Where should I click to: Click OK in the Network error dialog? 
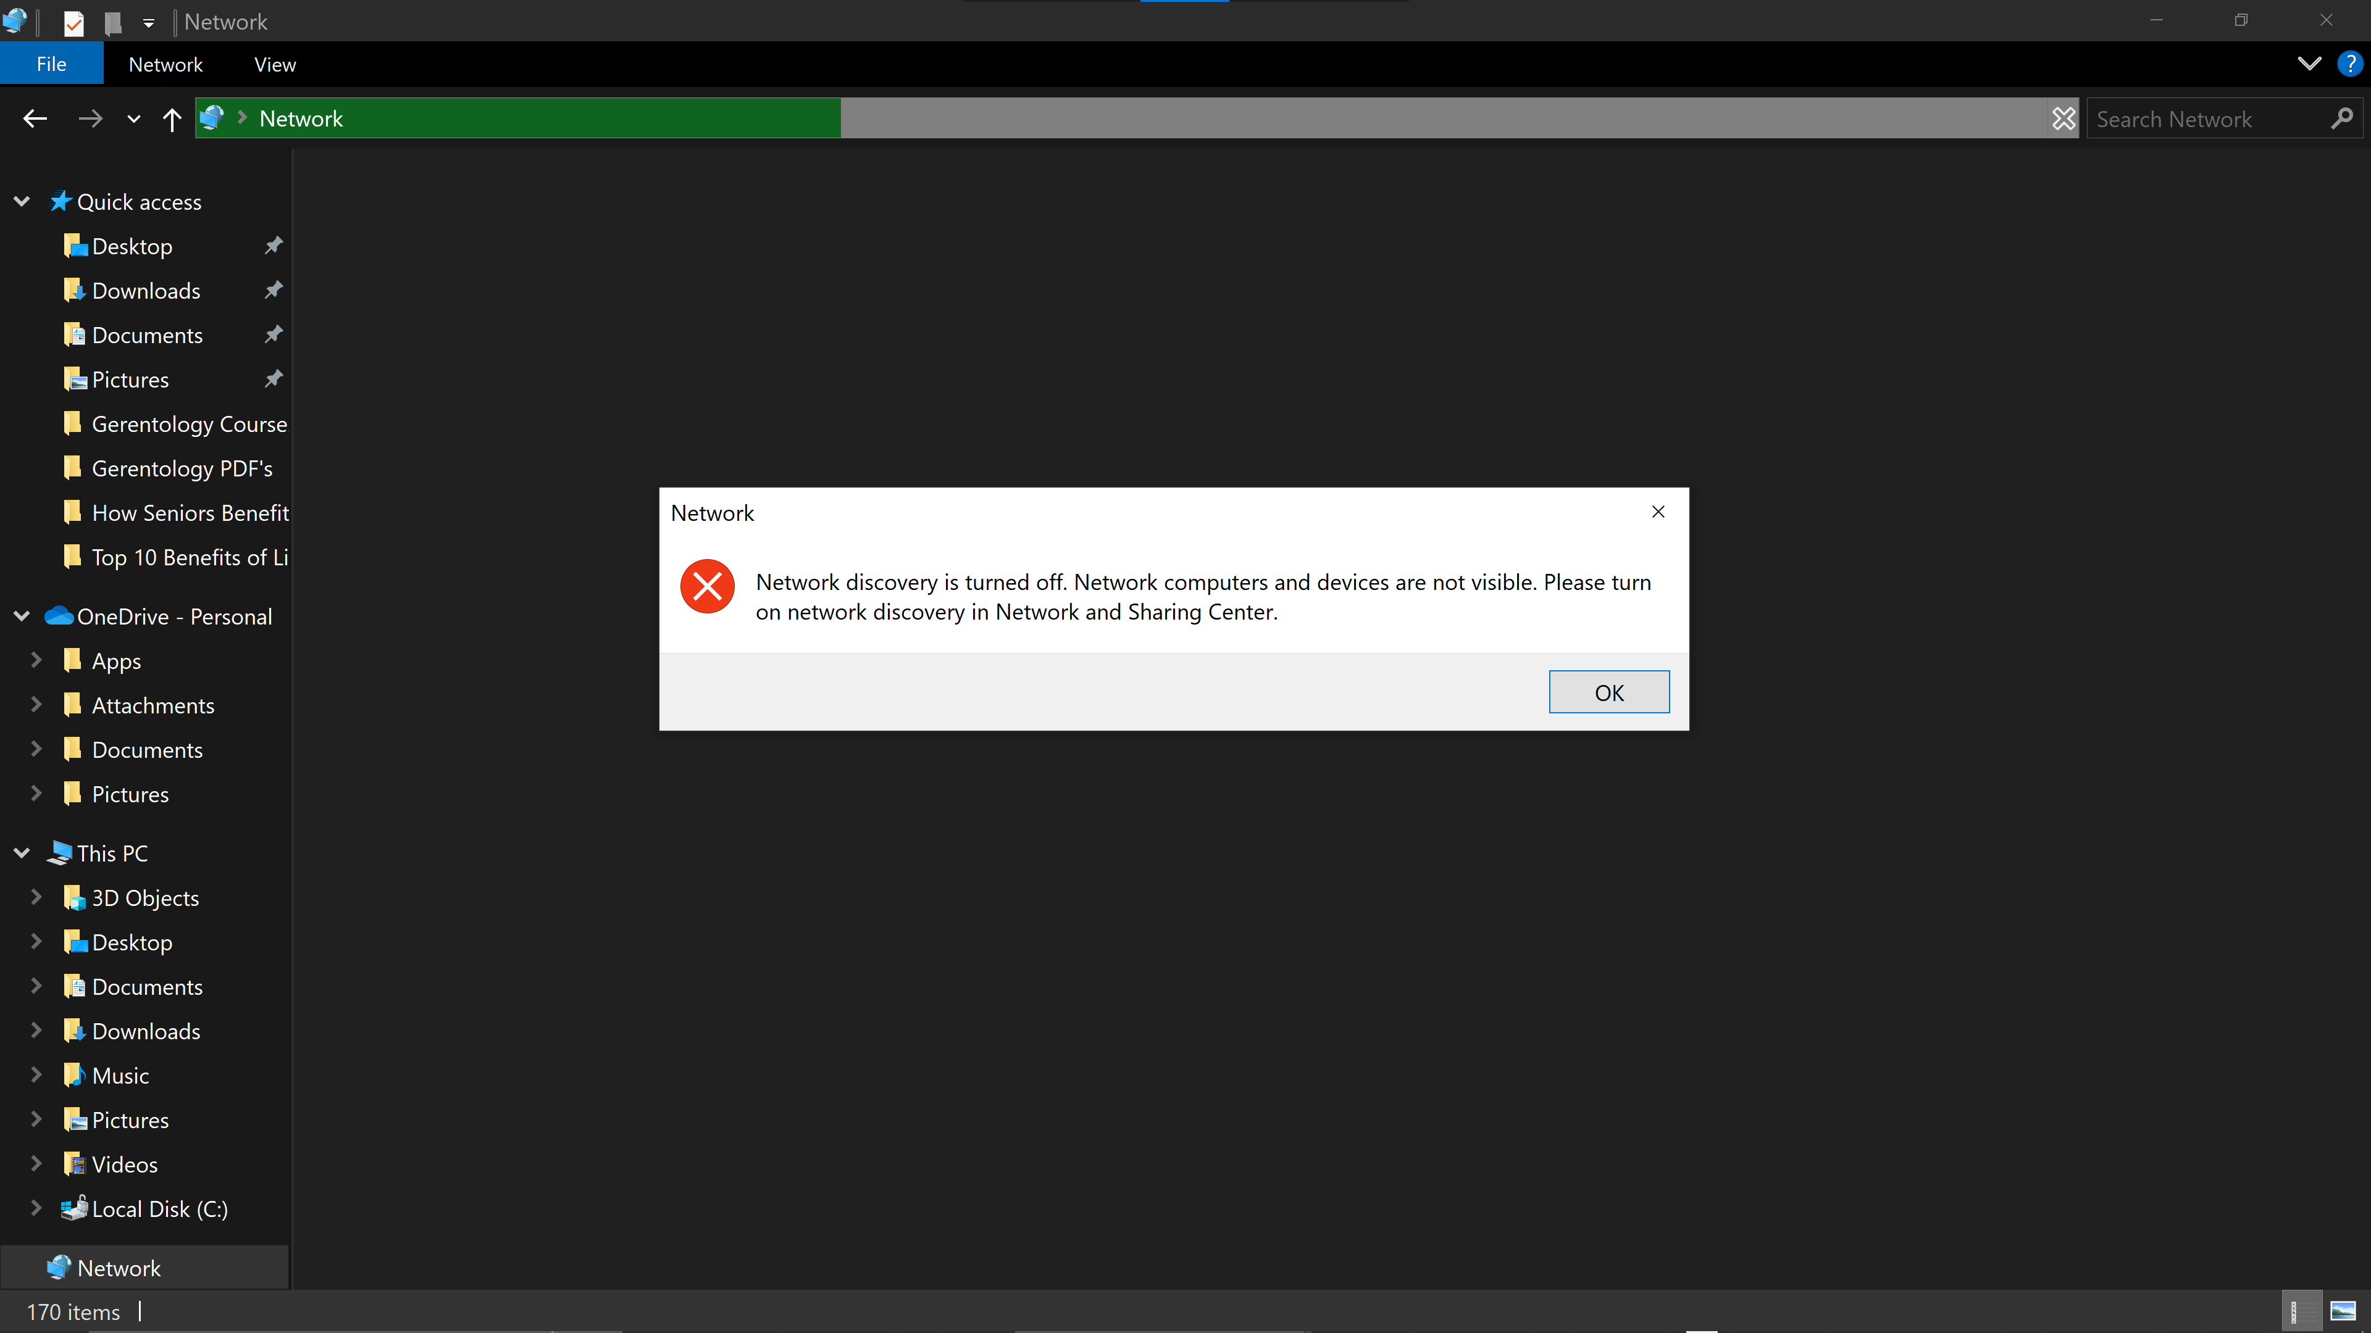tap(1608, 692)
